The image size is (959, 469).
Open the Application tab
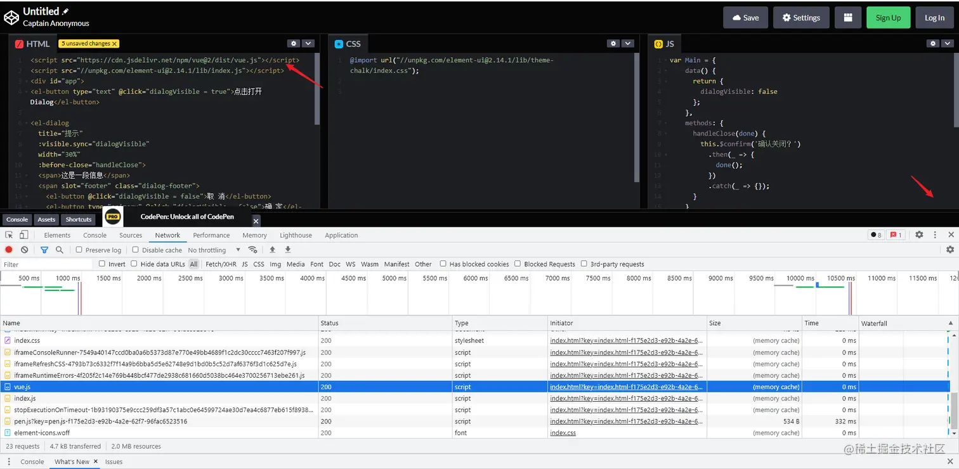(x=342, y=235)
